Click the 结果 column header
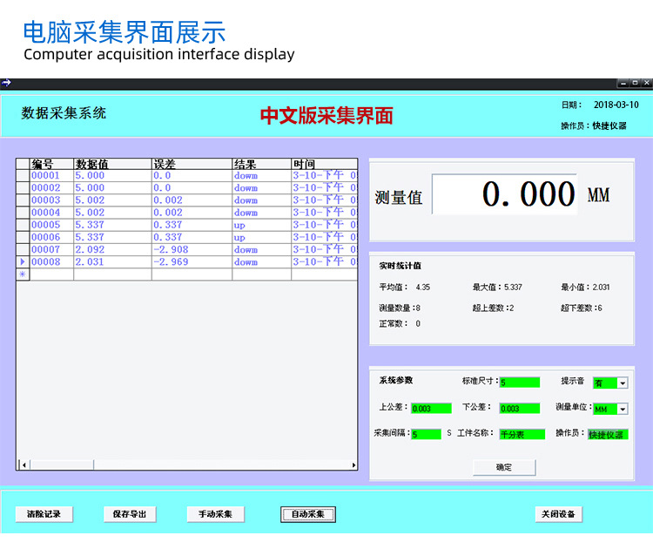 click(x=260, y=164)
